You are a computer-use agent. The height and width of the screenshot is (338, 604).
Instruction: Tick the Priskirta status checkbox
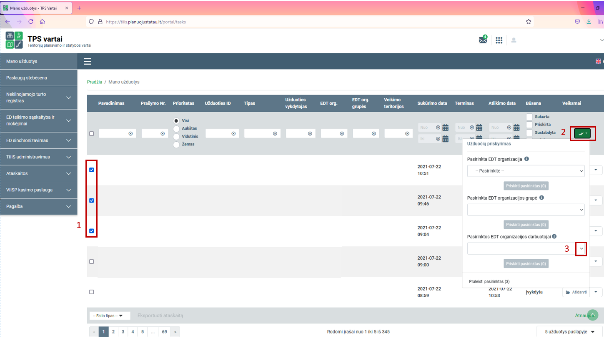point(529,125)
